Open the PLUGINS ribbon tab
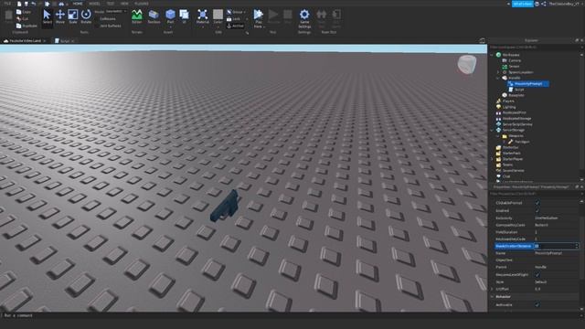The image size is (585, 329). click(142, 4)
